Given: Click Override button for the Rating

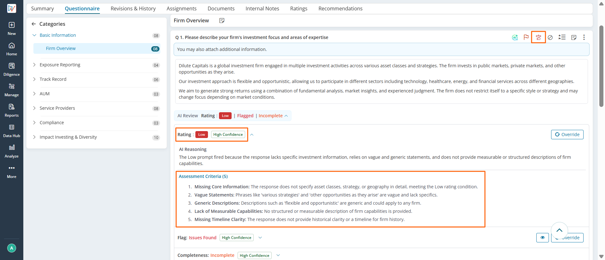Looking at the screenshot, I should [567, 135].
